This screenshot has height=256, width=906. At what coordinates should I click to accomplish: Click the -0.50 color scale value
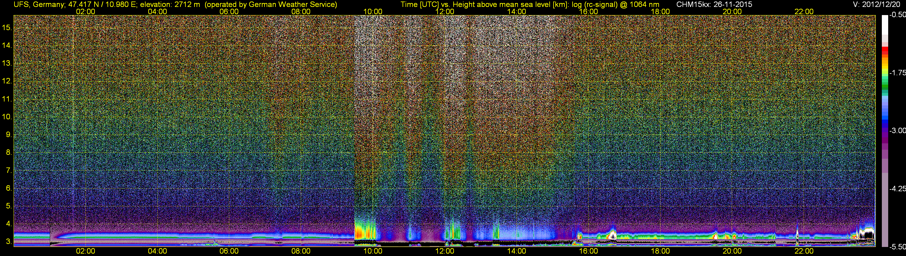coord(897,15)
